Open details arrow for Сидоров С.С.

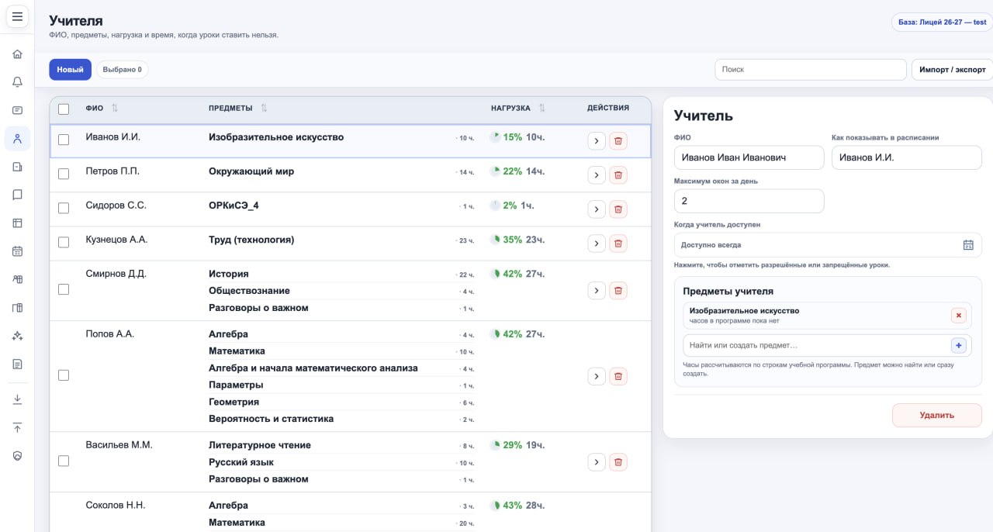(596, 209)
